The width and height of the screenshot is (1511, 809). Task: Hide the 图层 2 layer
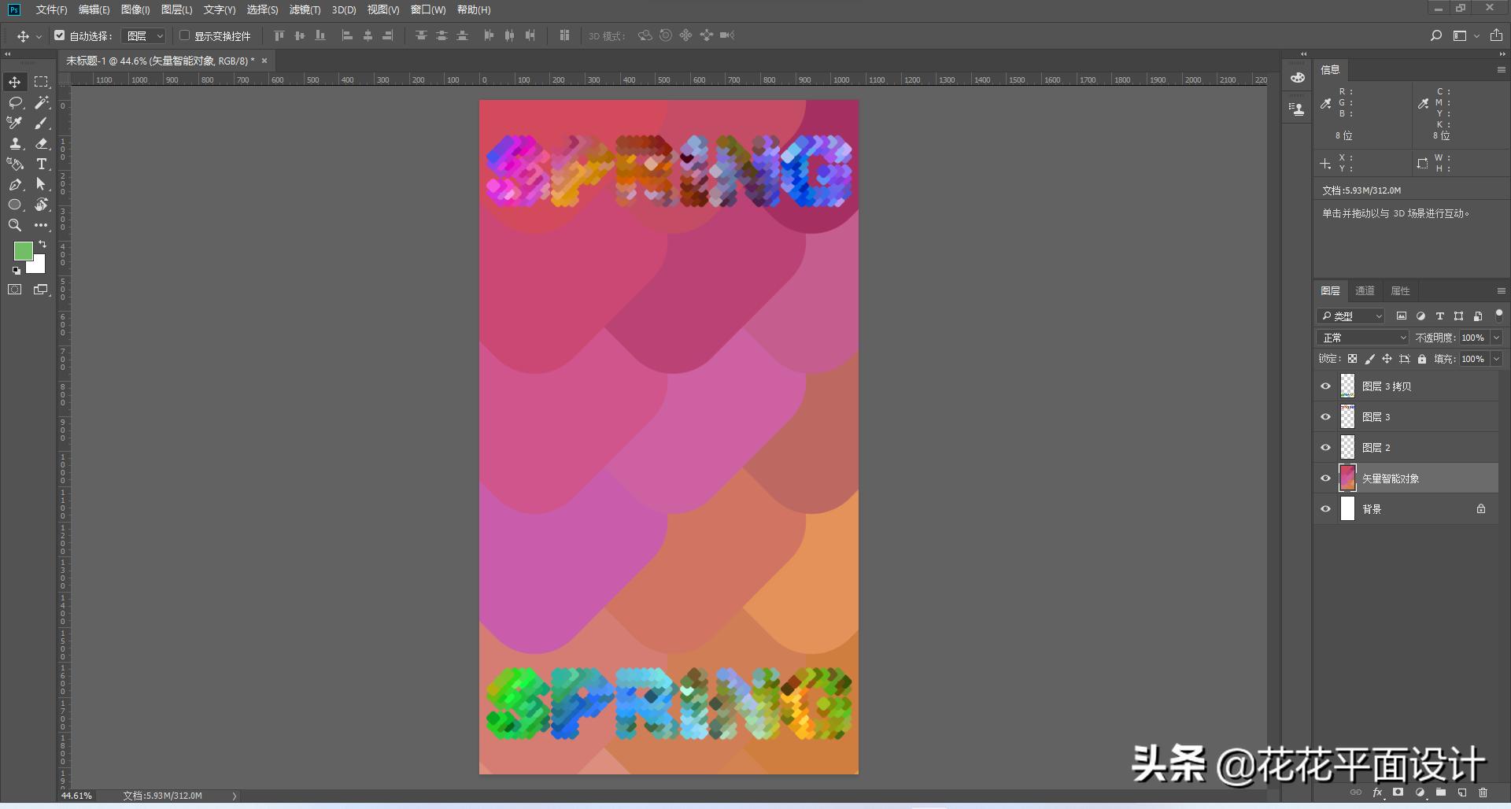(x=1325, y=448)
